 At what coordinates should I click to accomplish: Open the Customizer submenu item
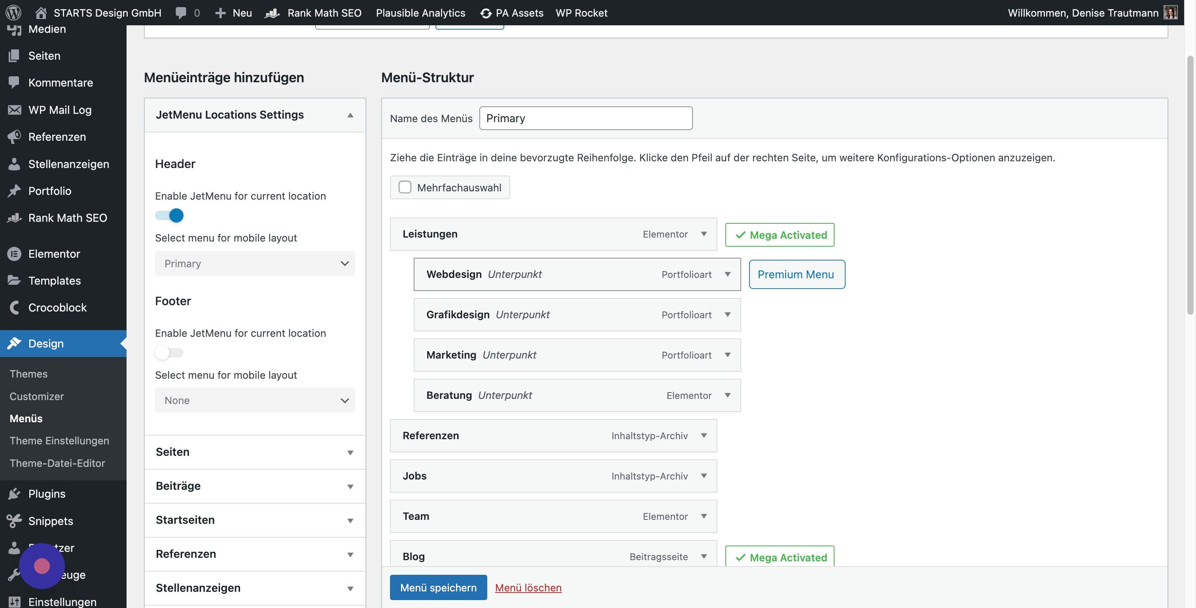pos(37,396)
